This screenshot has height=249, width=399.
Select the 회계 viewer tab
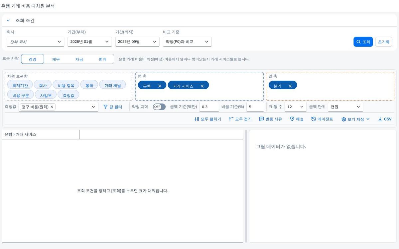point(102,59)
